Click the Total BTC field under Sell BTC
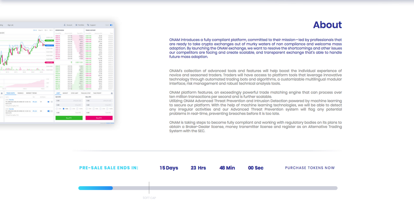The width and height of the screenshot is (414, 208). (99, 113)
